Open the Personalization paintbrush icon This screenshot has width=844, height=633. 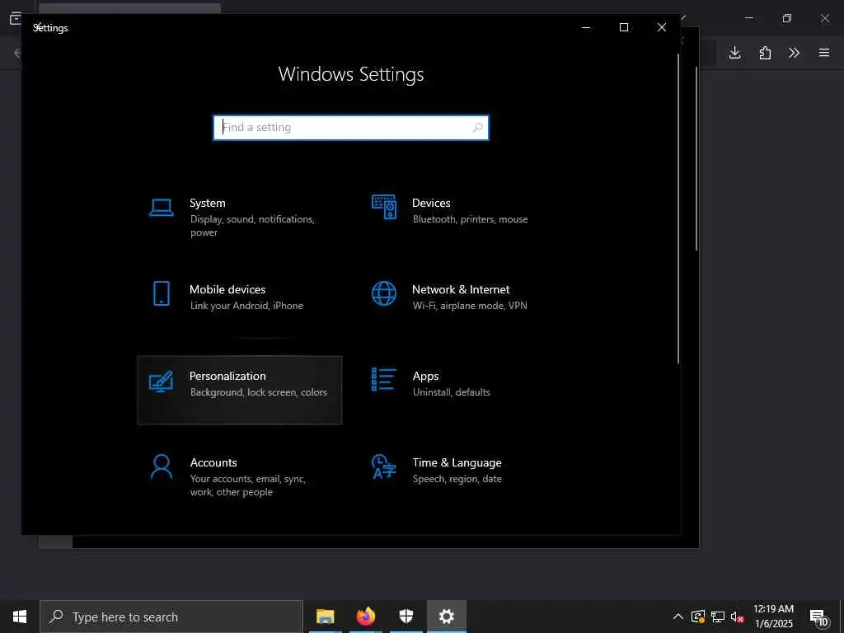161,381
